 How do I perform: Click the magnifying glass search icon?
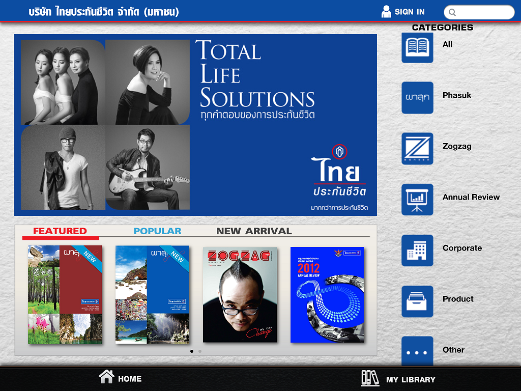tap(452, 13)
